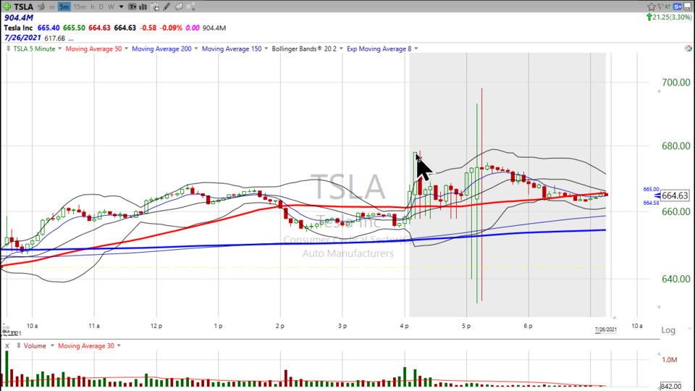Expand the Moving Average 30 dropdown arrow
Screen dimensions: 695x391
[119, 346]
